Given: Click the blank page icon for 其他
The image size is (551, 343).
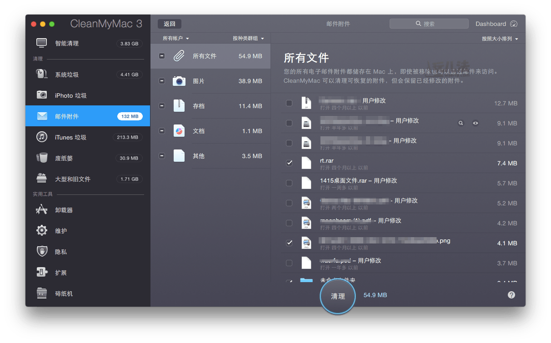Looking at the screenshot, I should click(x=179, y=156).
